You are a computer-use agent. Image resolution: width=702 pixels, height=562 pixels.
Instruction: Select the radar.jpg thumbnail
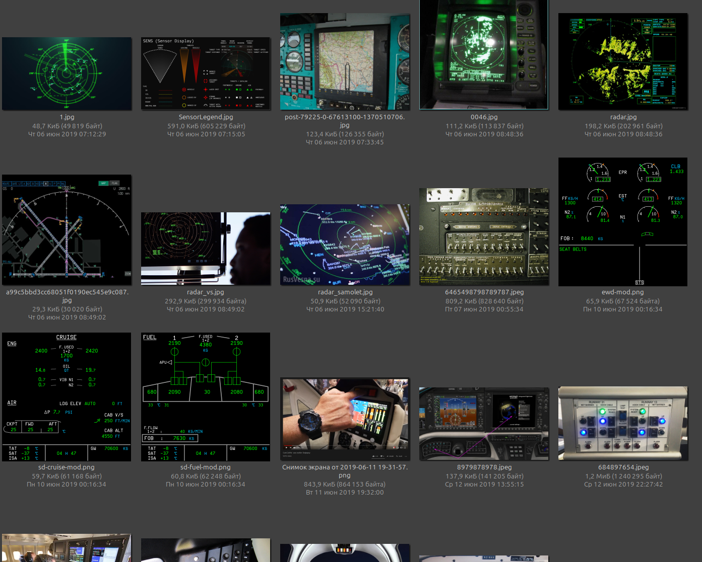[623, 61]
